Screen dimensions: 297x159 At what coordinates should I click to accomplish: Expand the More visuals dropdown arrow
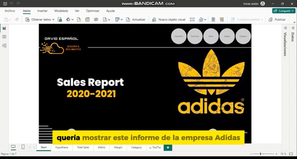point(205,19)
